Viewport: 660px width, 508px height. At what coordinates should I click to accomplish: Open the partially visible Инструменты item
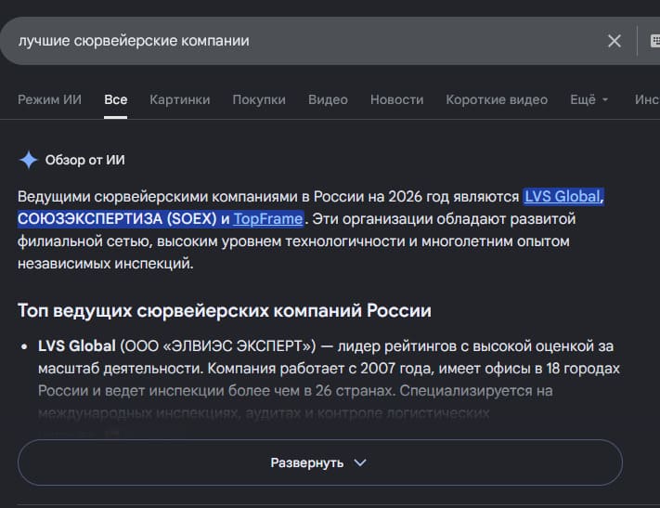pos(647,99)
